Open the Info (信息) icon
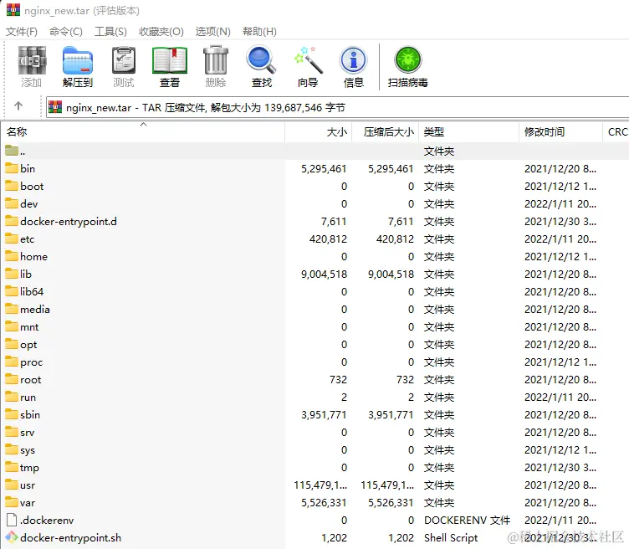 (354, 61)
